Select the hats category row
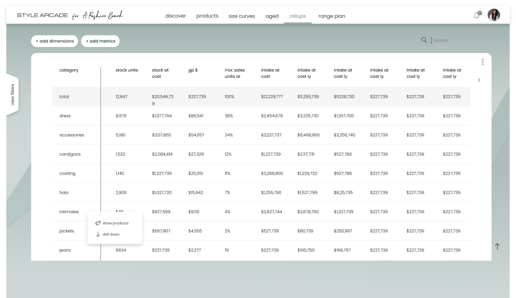The width and height of the screenshot is (516, 298). point(64,192)
